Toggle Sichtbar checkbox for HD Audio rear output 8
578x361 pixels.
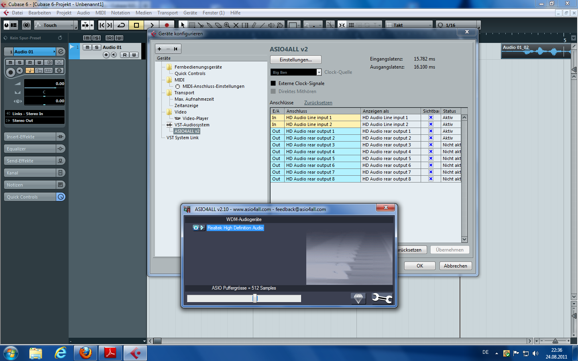tap(431, 179)
